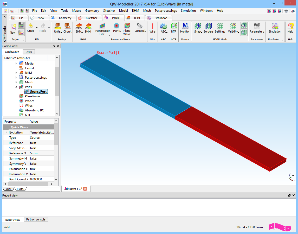Click the first BHM tool with dropdown
The width and height of the screenshot is (298, 234).
79,28
